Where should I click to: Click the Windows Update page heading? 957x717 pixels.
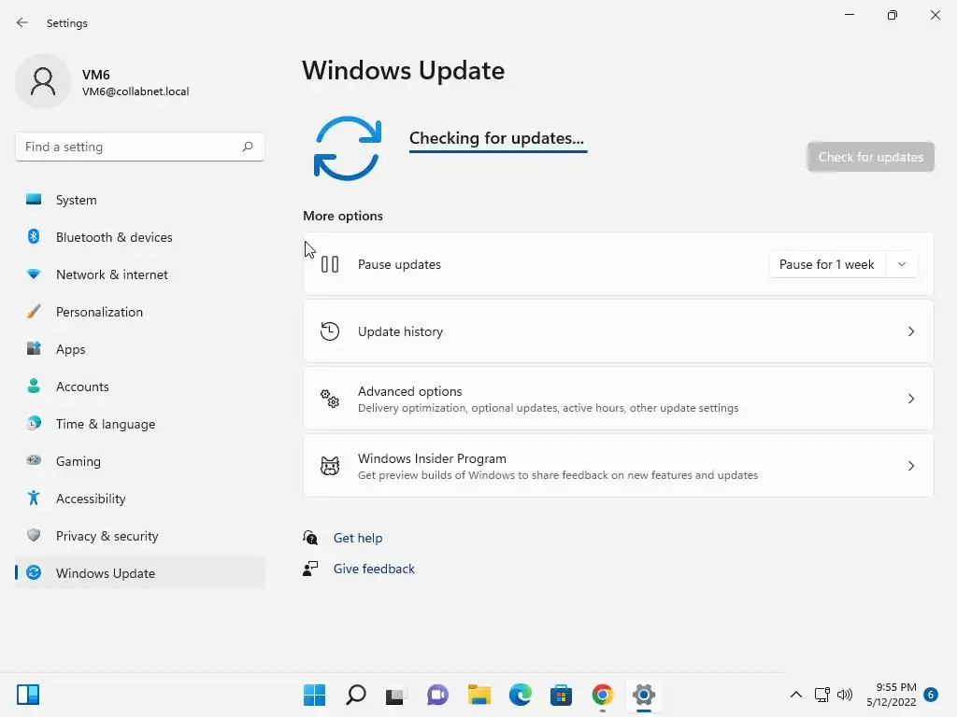404,70
